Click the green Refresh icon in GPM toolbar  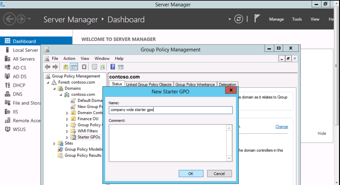pyautogui.click(x=103, y=67)
